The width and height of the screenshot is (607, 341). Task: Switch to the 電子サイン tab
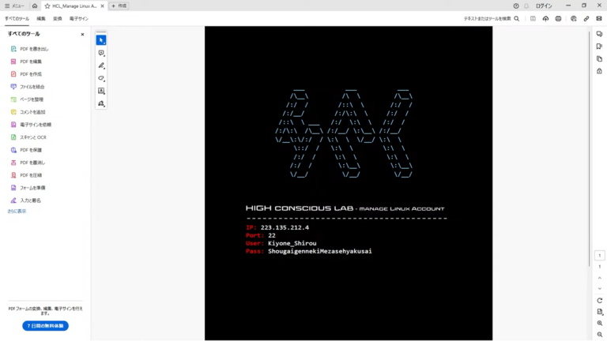coord(79,18)
